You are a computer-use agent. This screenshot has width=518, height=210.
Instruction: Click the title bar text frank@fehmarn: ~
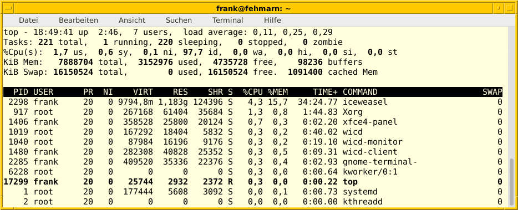point(253,8)
